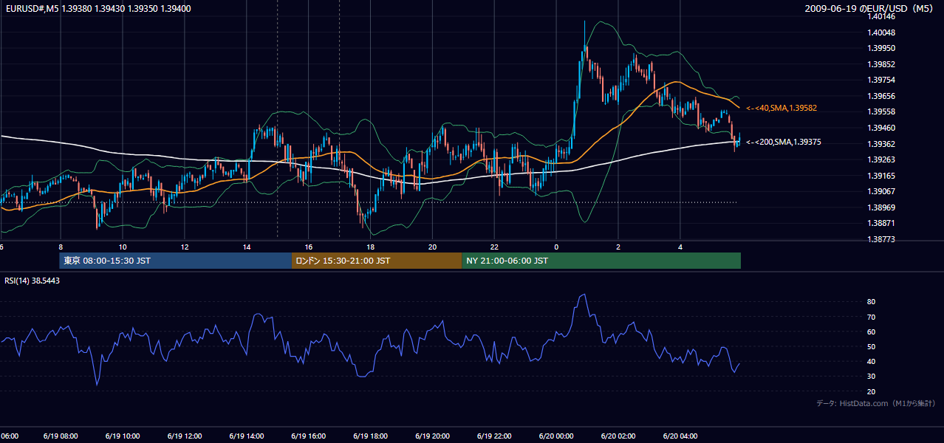Click price level 1.39754 on axis
Screen dimensions: 944x443
click(882, 80)
